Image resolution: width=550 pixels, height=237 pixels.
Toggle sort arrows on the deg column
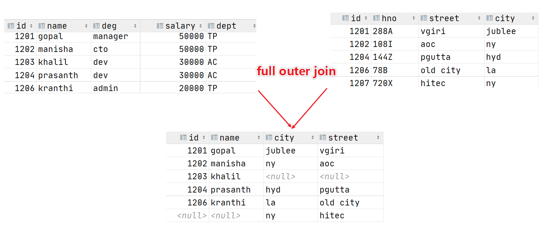(x=135, y=26)
